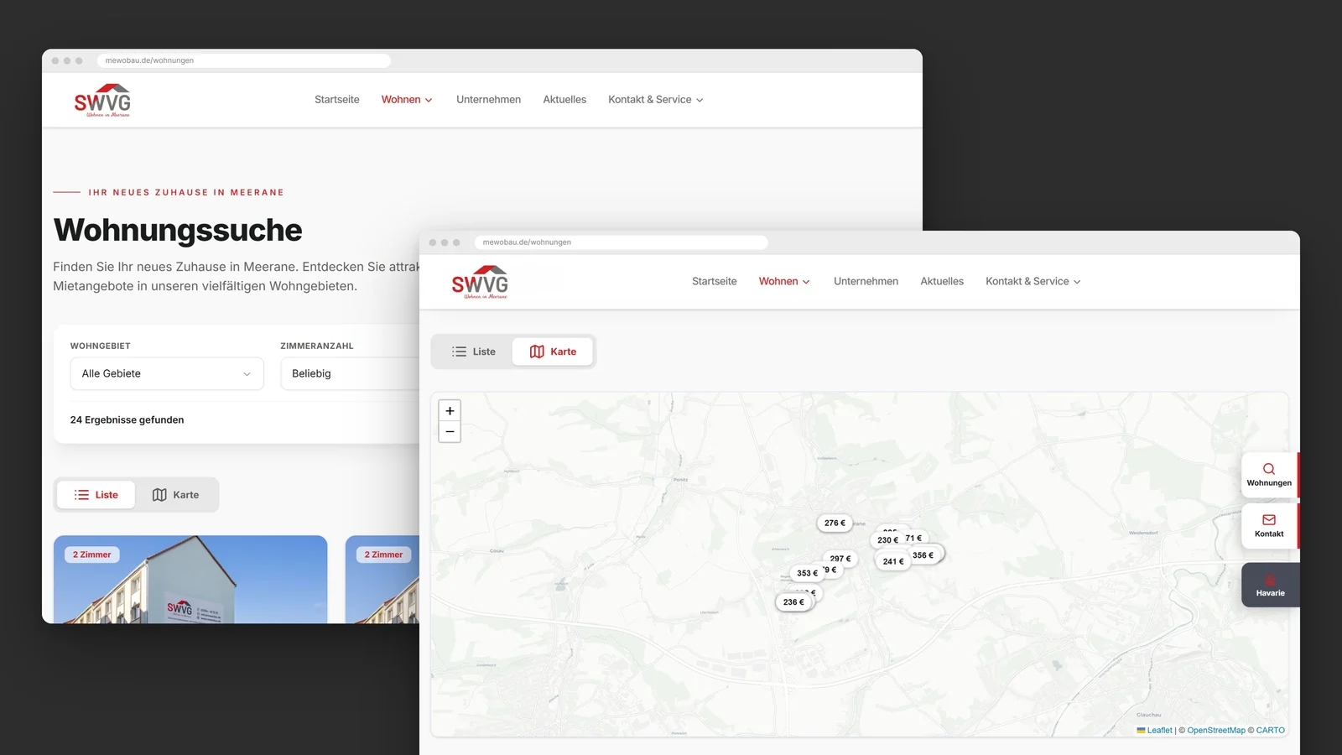Activate Karte view in the front window
The width and height of the screenshot is (1342, 755).
click(553, 351)
